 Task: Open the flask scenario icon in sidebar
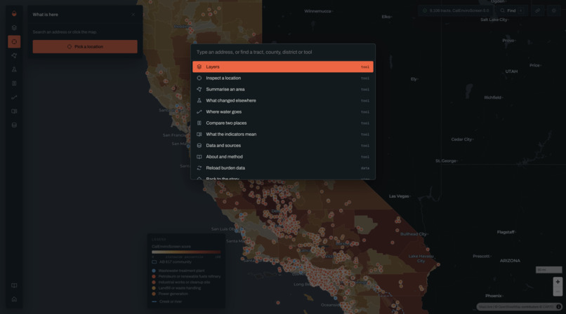[x=14, y=69]
